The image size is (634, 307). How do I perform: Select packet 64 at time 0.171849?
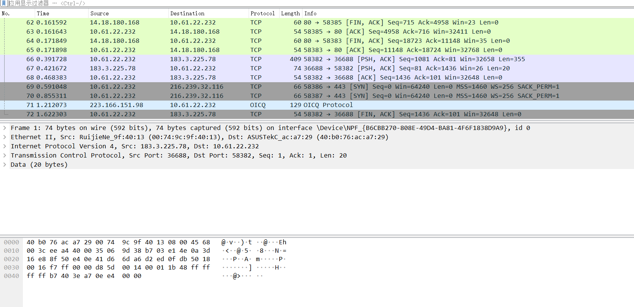click(317, 41)
